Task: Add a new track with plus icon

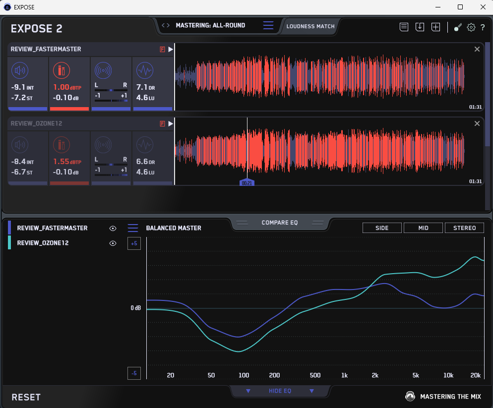Action: tap(435, 27)
